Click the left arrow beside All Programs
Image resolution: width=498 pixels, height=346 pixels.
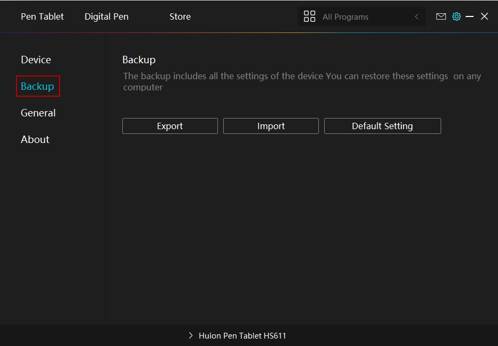click(x=417, y=17)
